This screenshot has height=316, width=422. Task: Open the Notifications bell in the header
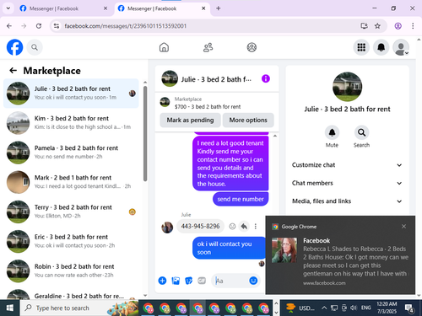(381, 47)
